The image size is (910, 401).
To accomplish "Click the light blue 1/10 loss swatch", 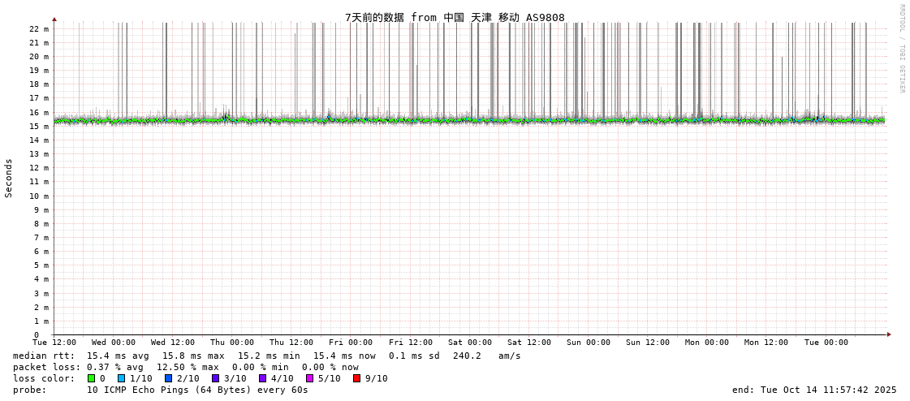I will (x=121, y=378).
